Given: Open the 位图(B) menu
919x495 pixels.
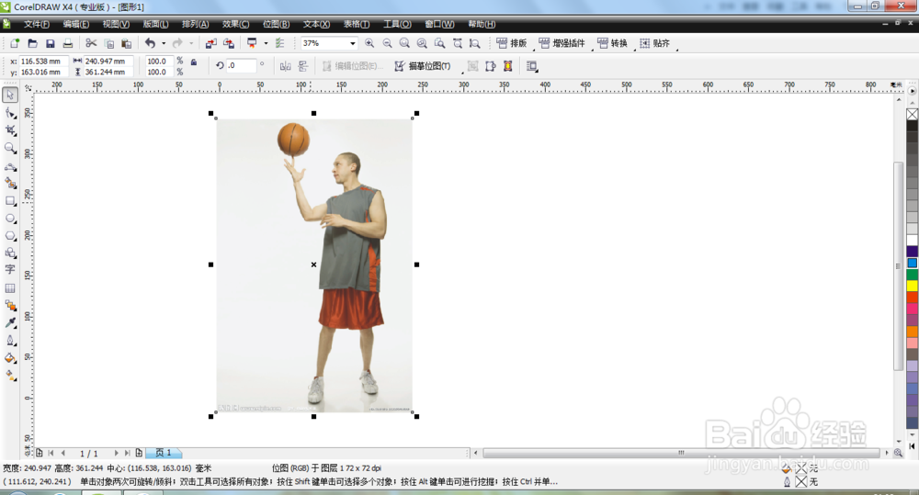Looking at the screenshot, I should click(276, 24).
